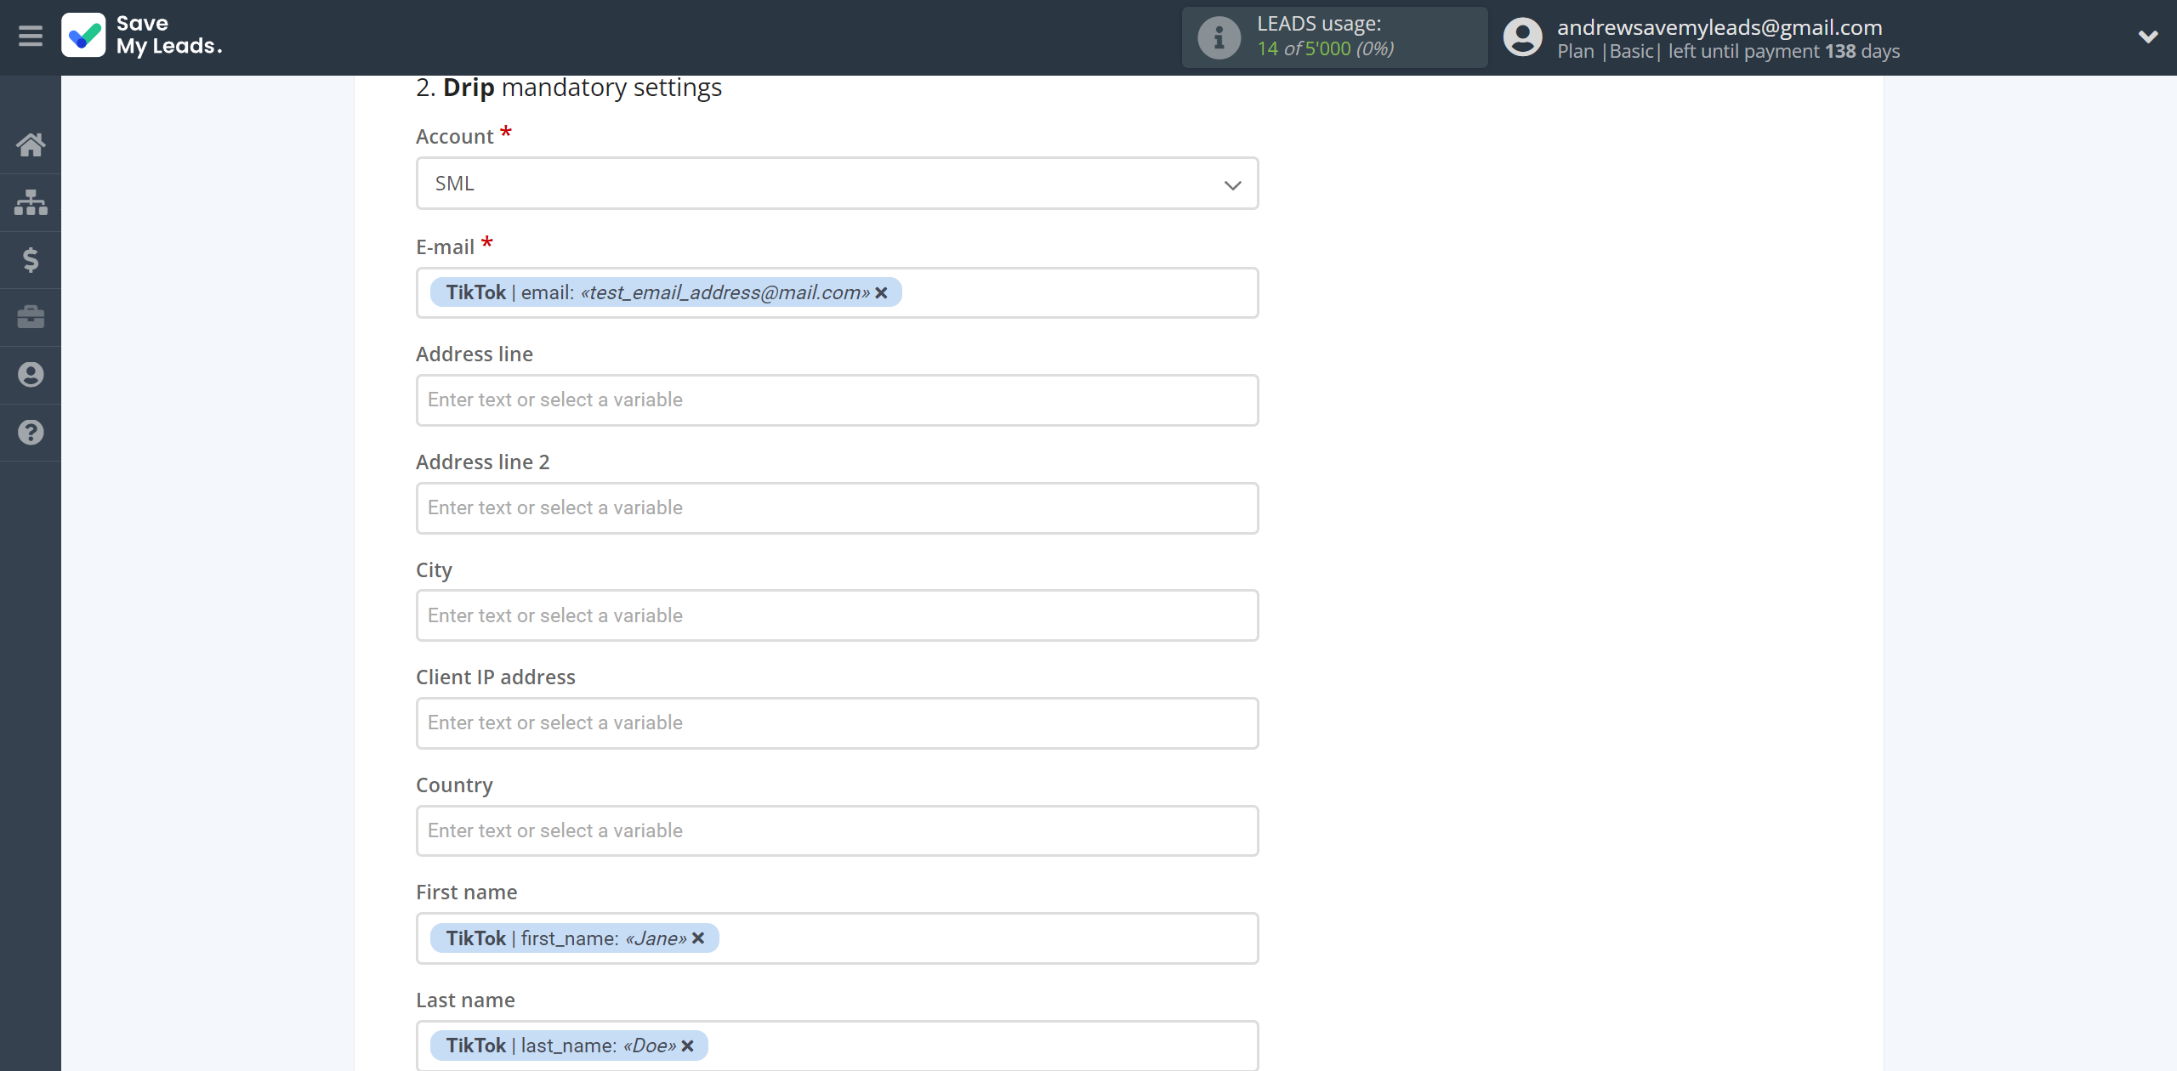Expand the account menu chevron
This screenshot has width=2177, height=1071.
coord(2147,37)
